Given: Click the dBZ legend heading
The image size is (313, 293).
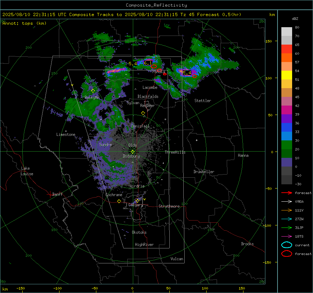Looking at the screenshot, I should pos(295,19).
